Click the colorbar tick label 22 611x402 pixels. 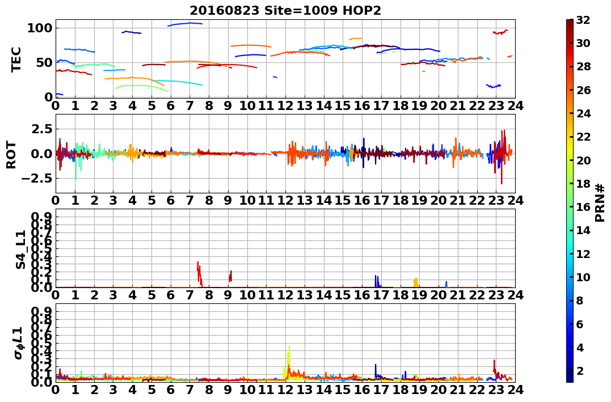(x=583, y=137)
